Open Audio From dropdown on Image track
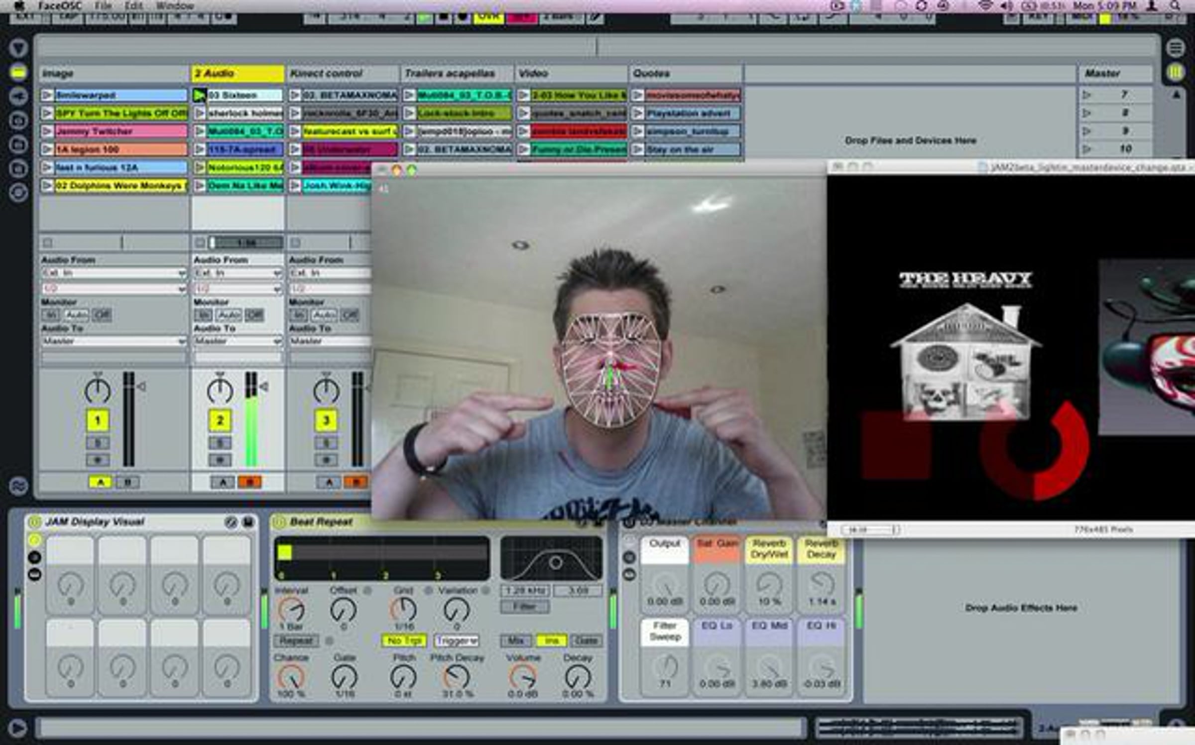 pos(114,273)
